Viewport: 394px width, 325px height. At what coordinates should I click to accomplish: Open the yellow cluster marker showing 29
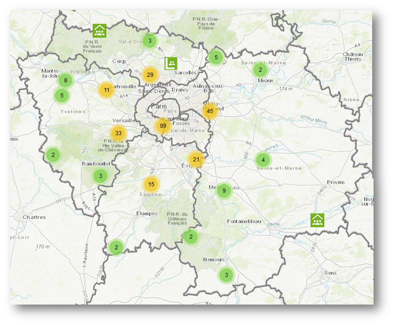click(150, 75)
